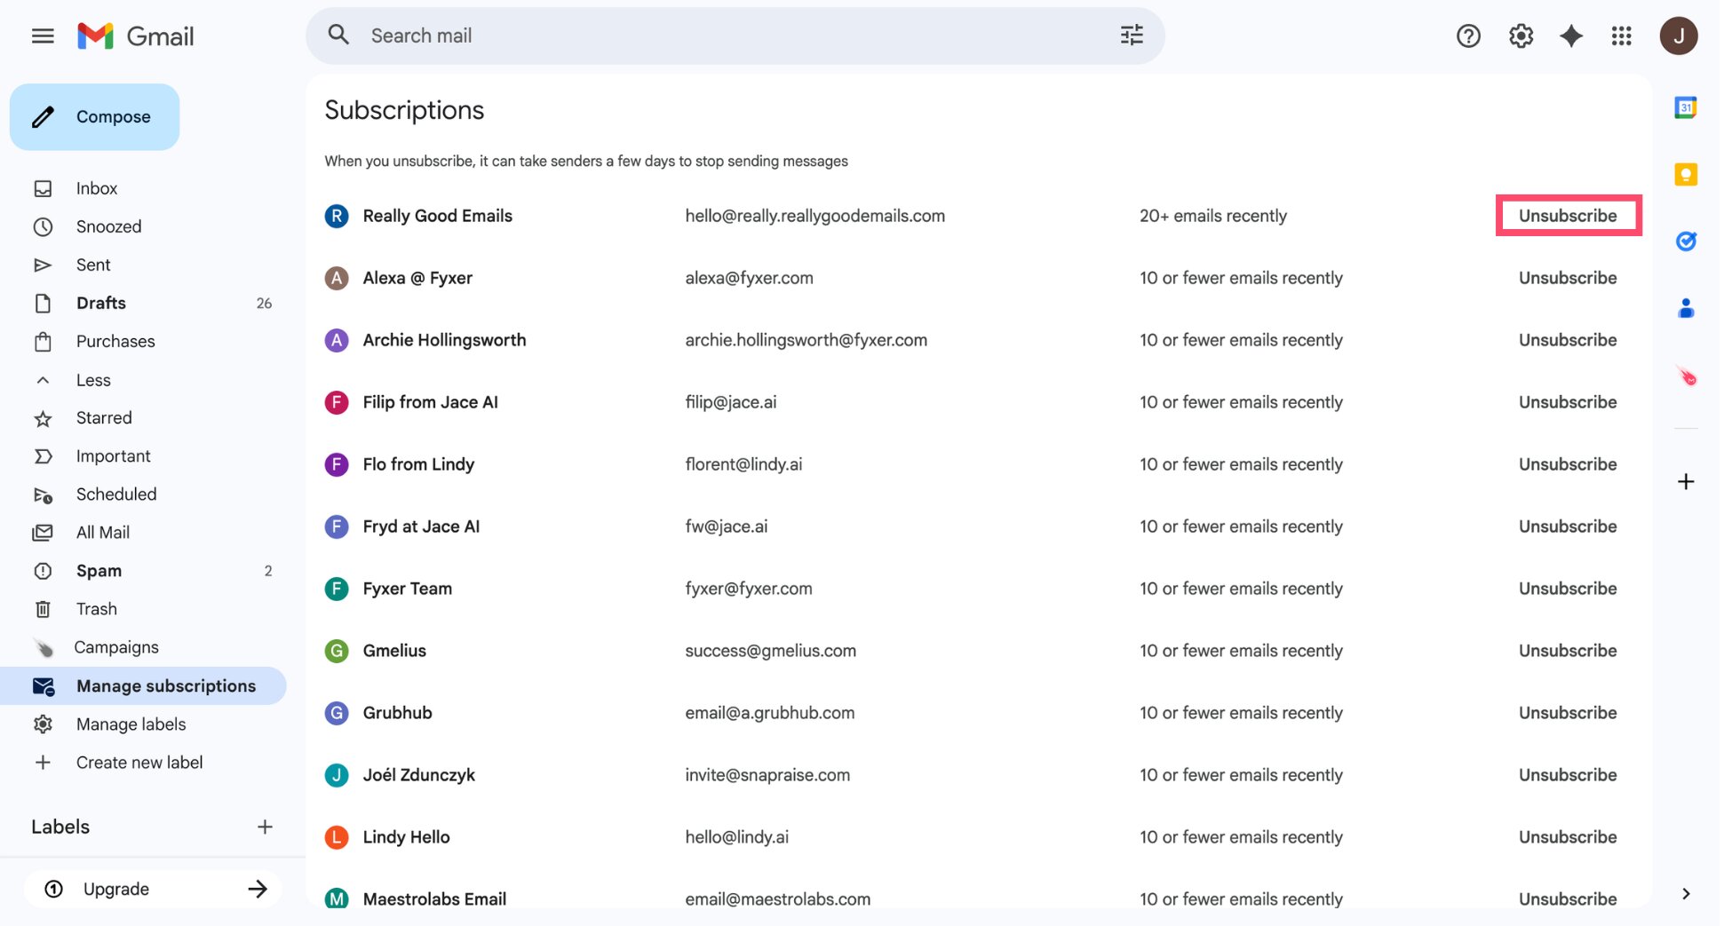Open the Google account avatar J
Screen dimensions: 1724x926
pos(1679,36)
